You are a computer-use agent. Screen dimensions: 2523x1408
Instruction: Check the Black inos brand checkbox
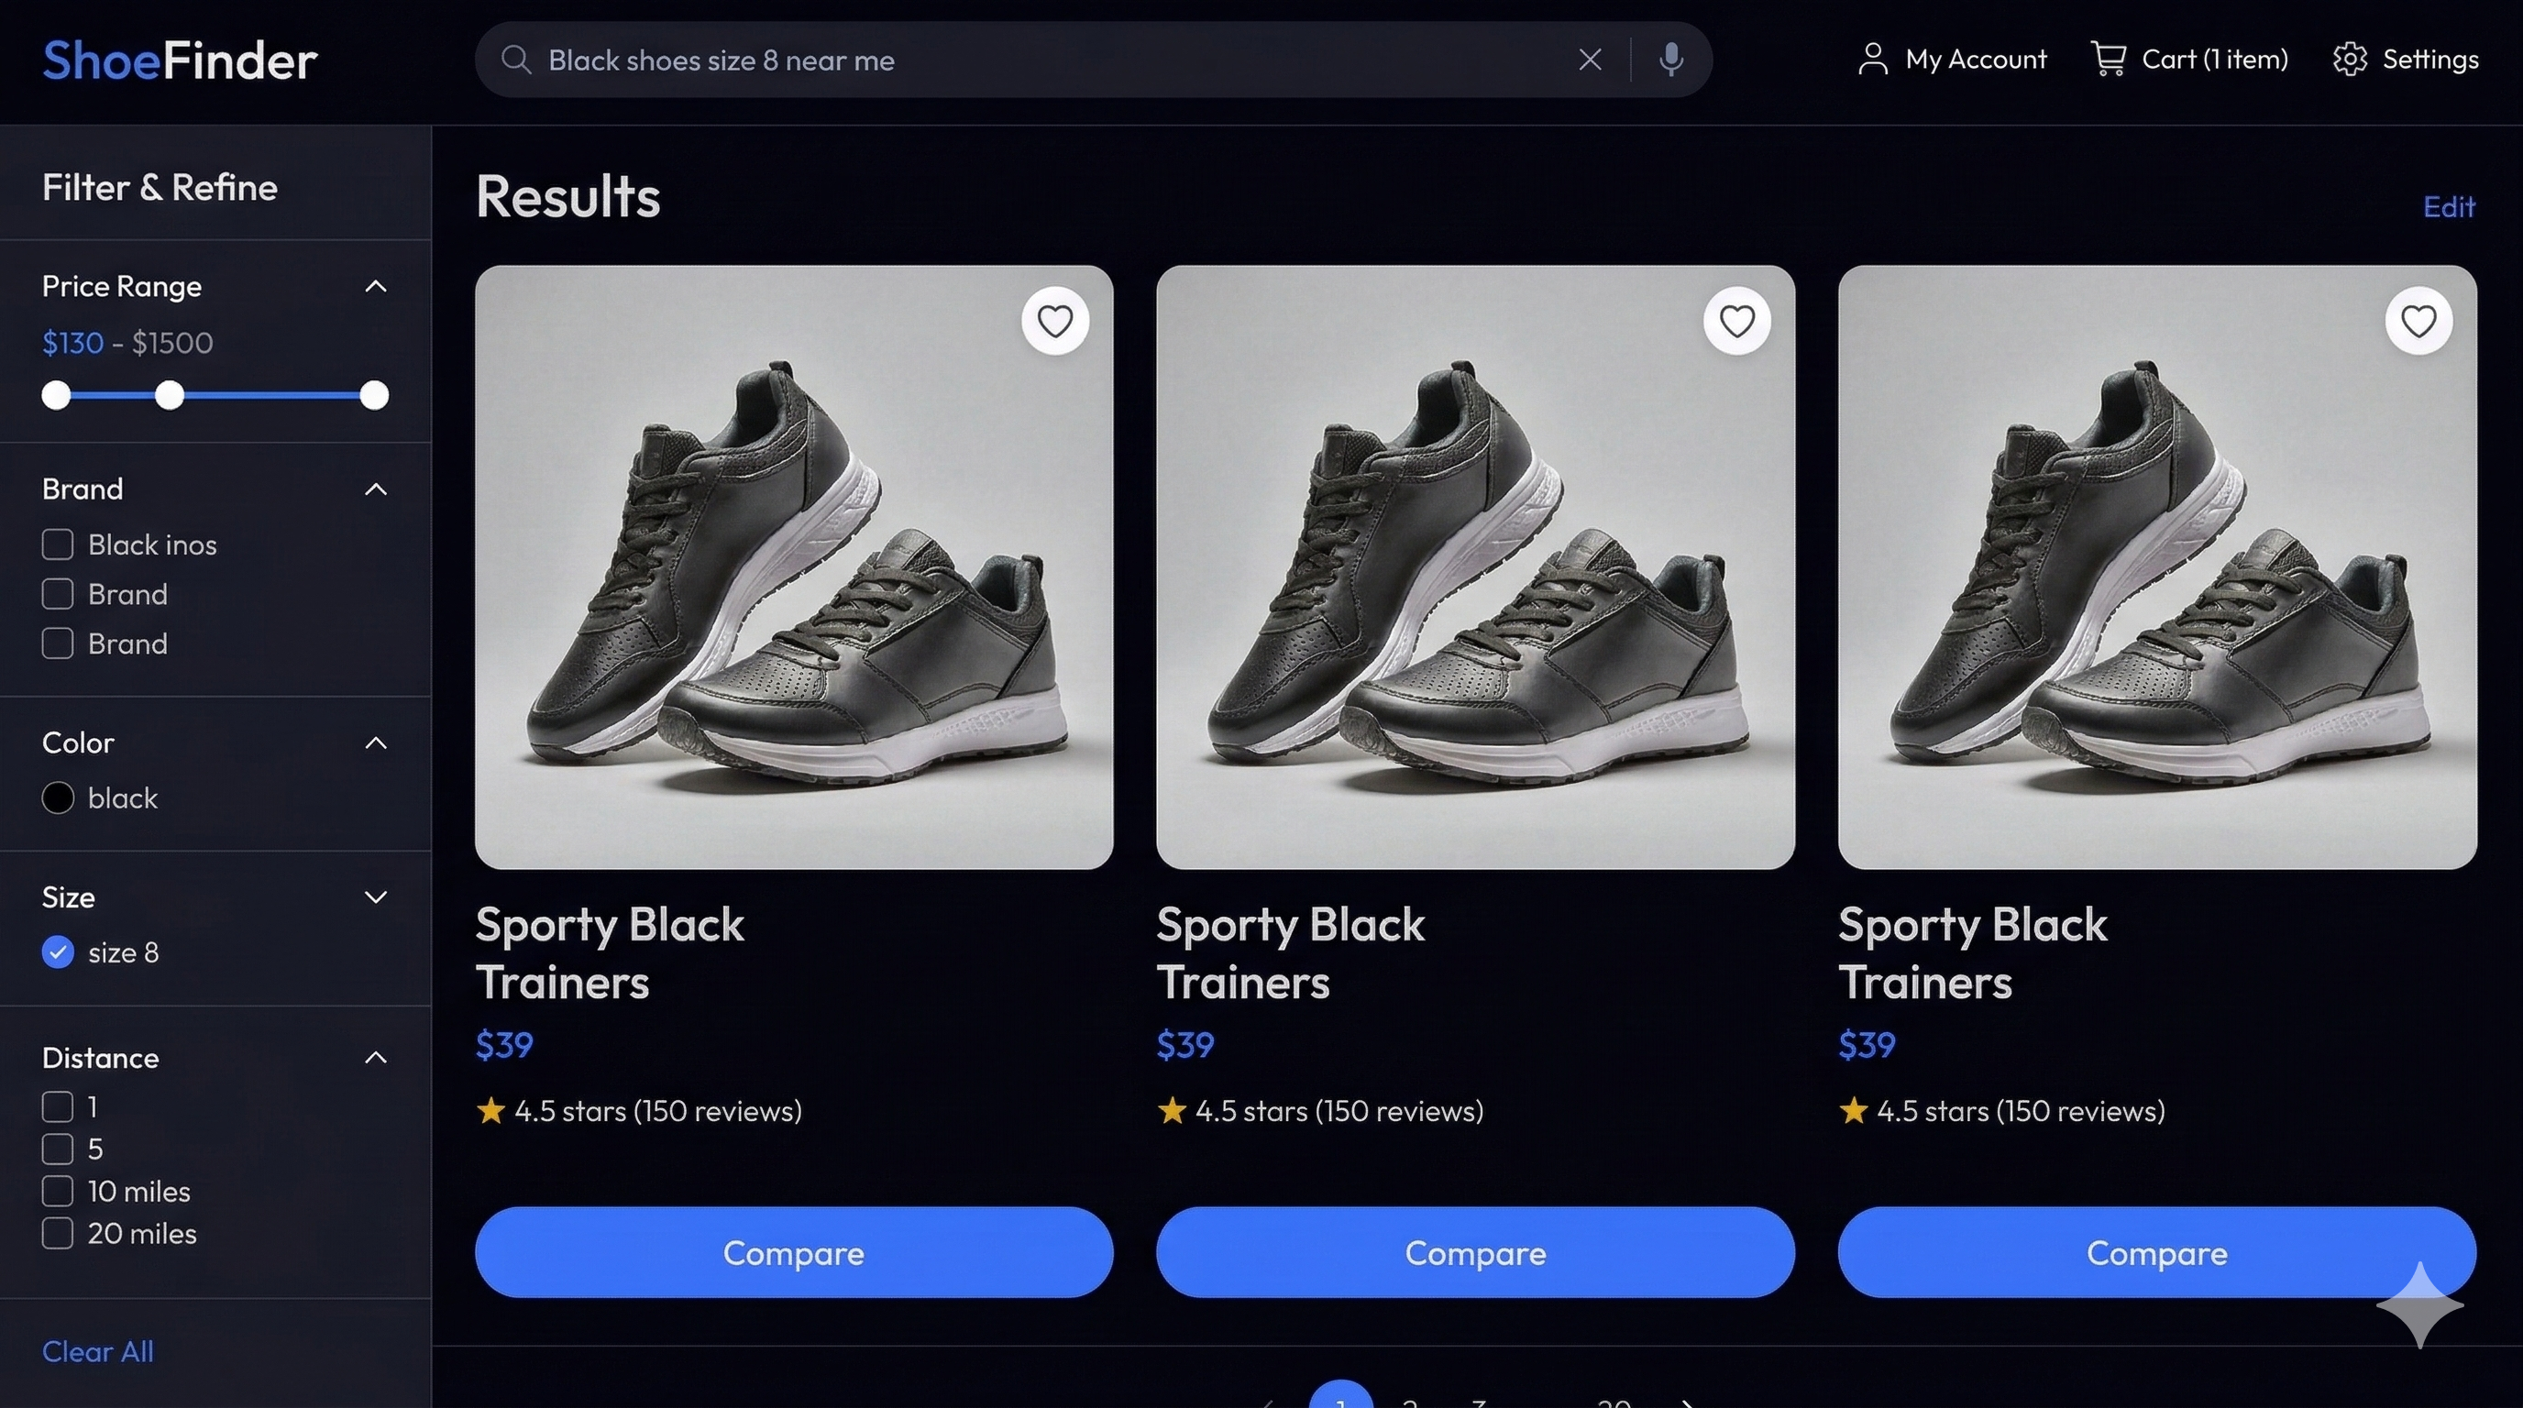(x=58, y=544)
